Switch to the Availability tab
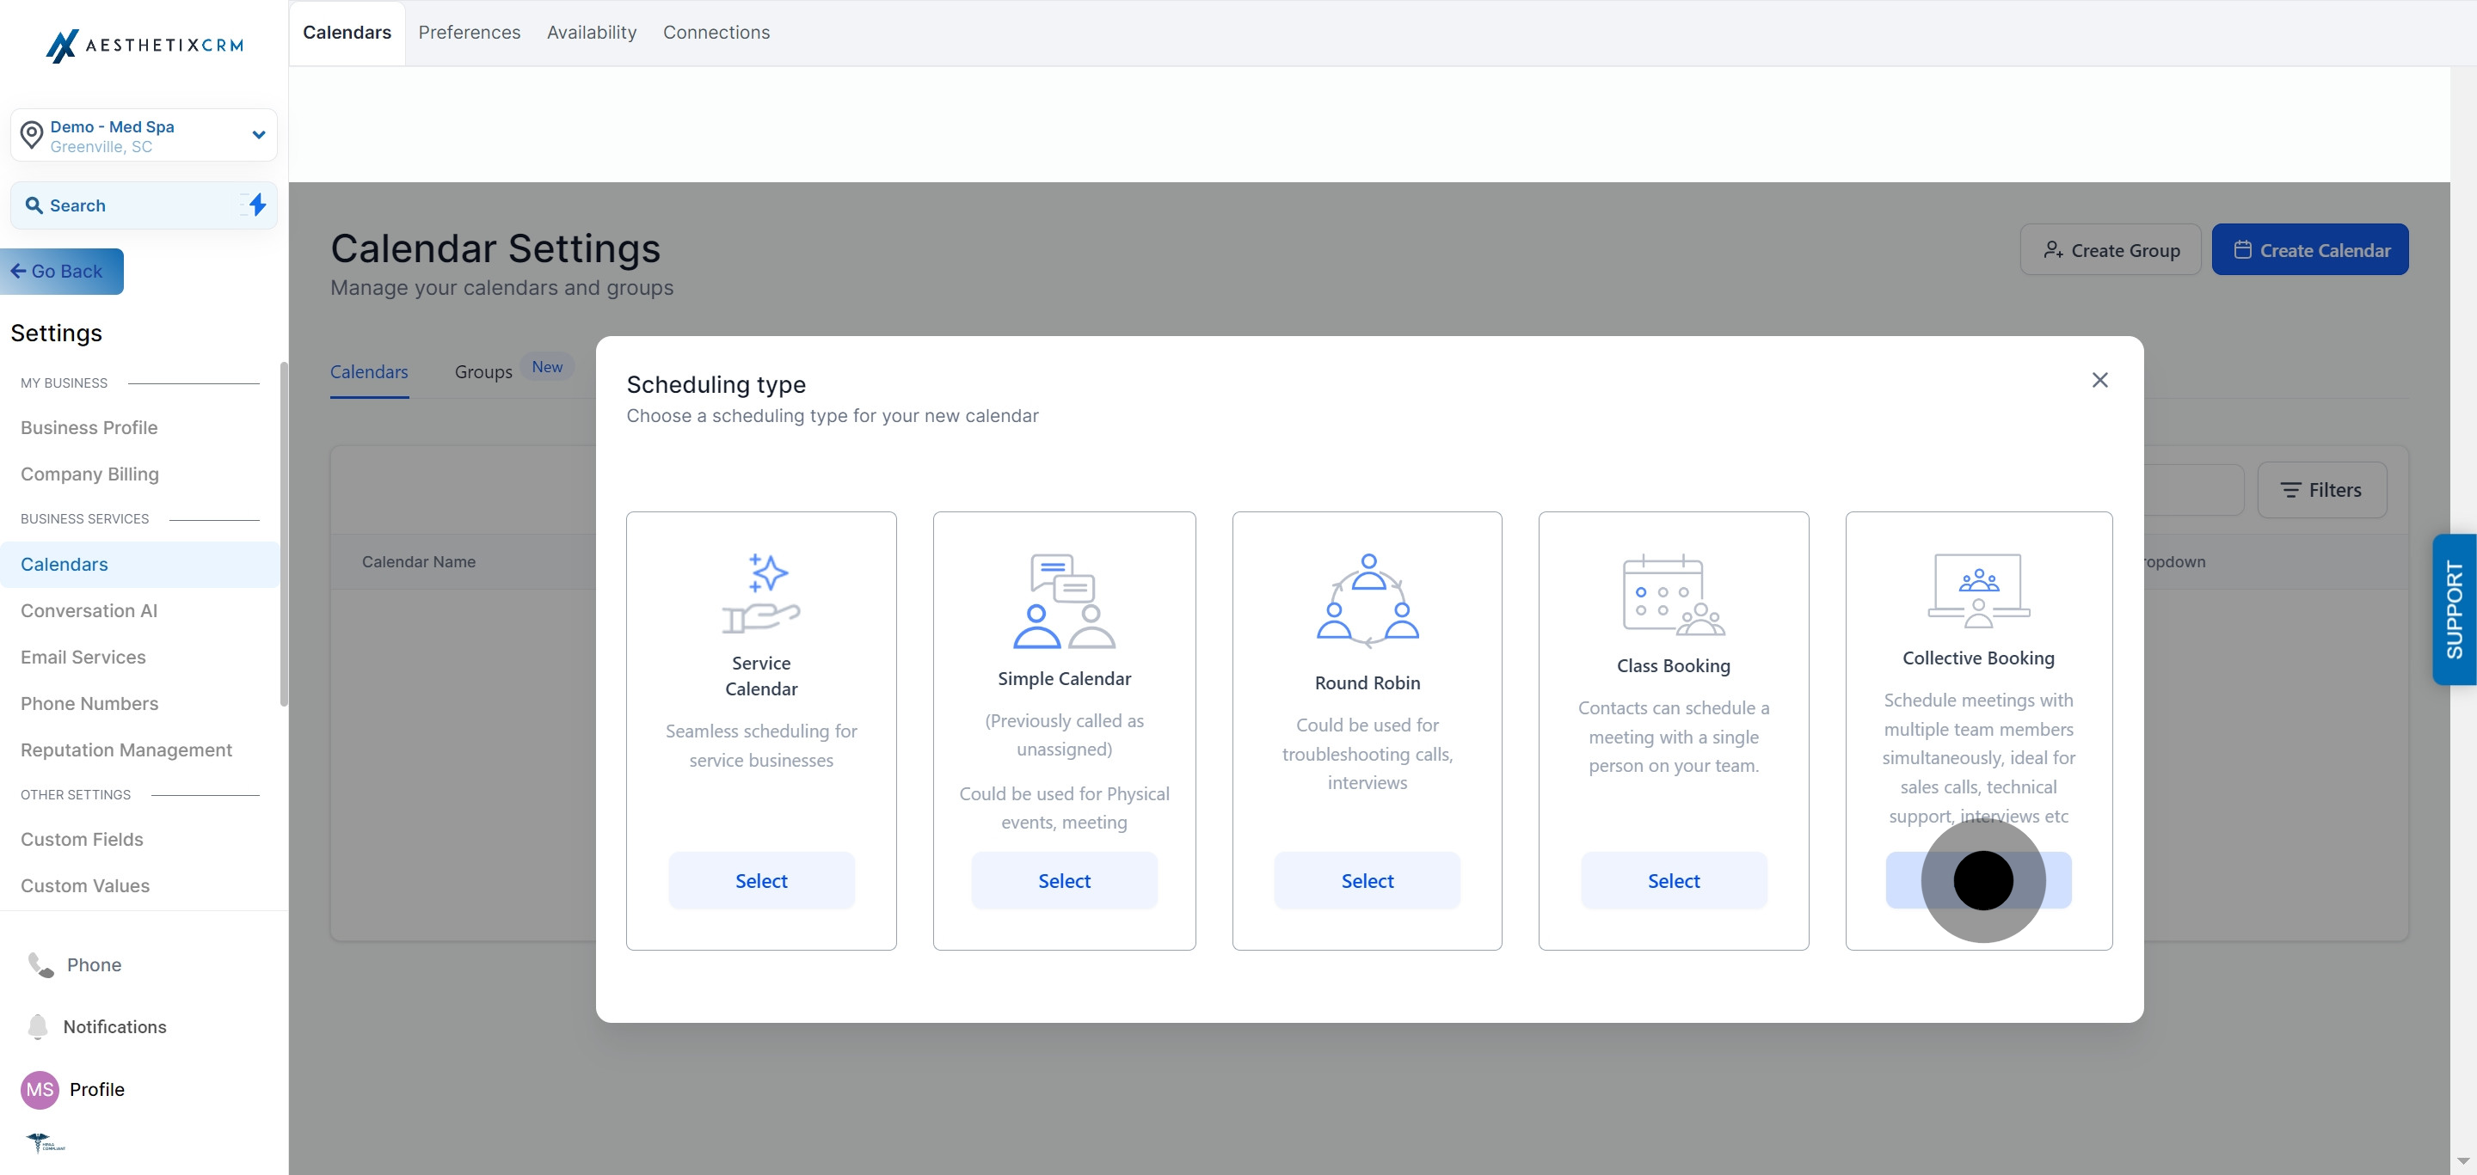Viewport: 2477px width, 1175px height. coord(590,33)
